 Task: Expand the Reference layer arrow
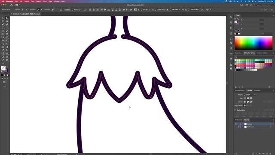coord(242,127)
